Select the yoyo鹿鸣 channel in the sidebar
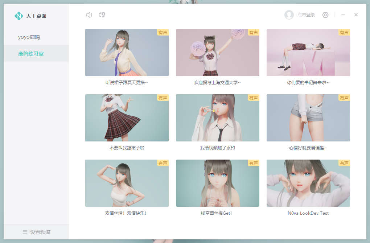 point(29,37)
